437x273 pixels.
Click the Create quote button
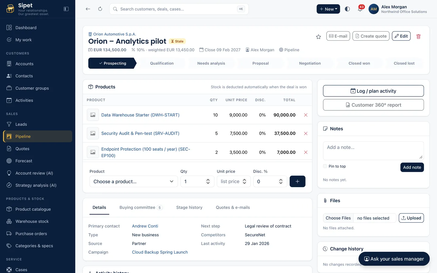click(x=371, y=36)
